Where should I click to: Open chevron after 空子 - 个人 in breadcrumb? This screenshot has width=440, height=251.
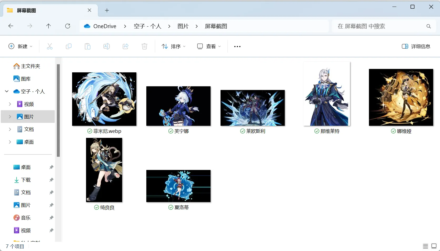(169, 26)
